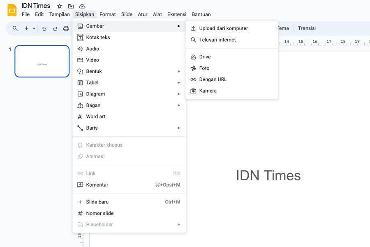Redo the last action
The width and height of the screenshot is (370, 247).
click(55, 28)
